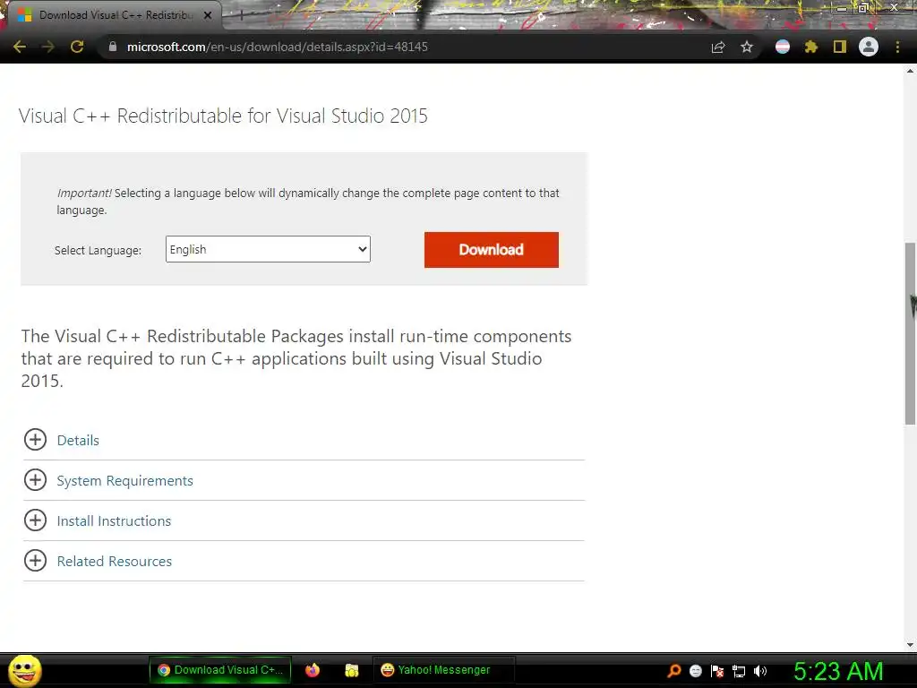Go back to the previous page
917x688 pixels.
pyautogui.click(x=20, y=47)
